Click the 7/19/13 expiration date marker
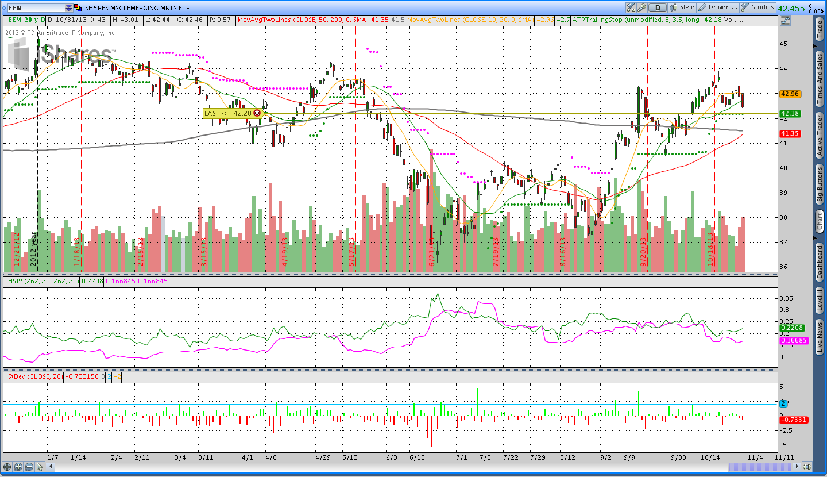 pos(496,251)
